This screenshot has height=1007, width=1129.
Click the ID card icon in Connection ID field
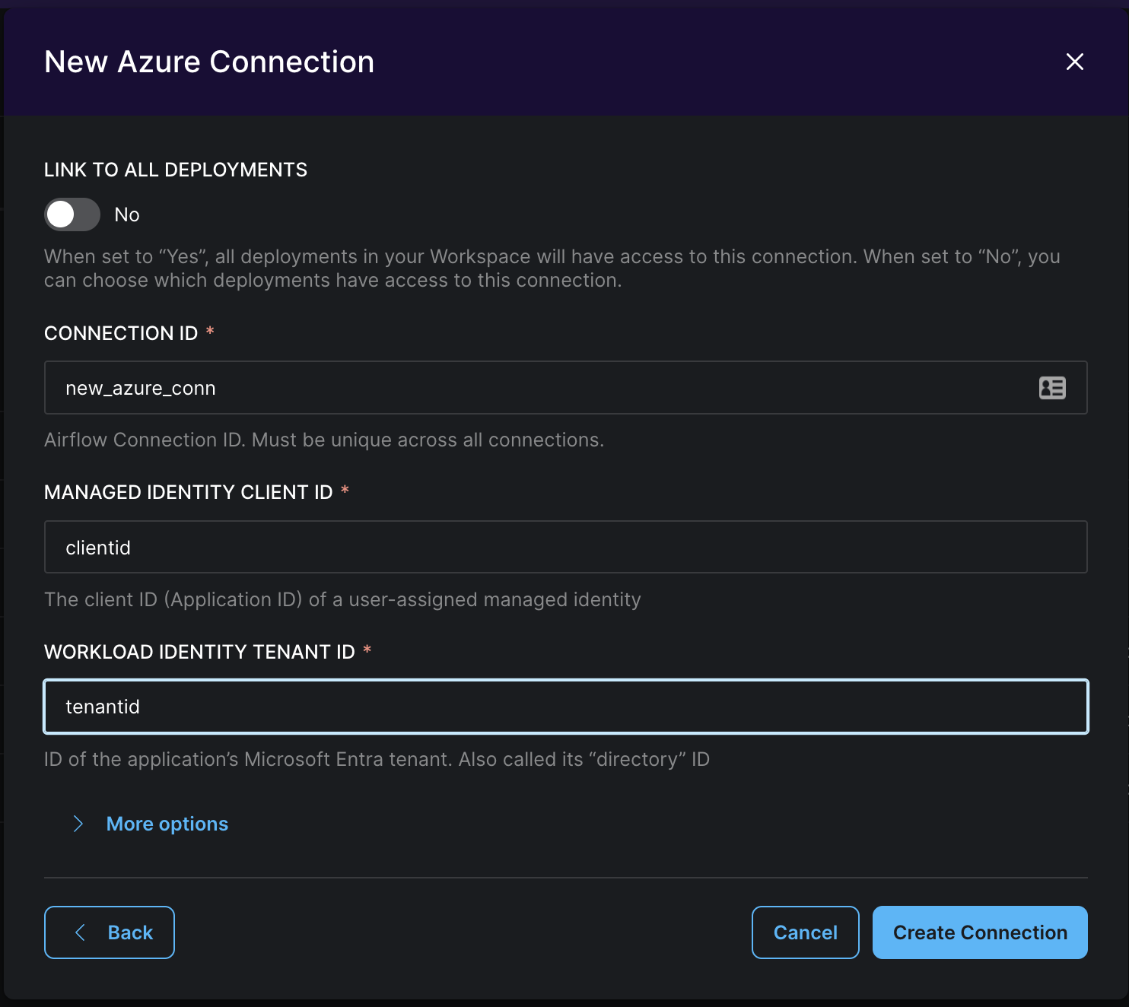click(1052, 388)
